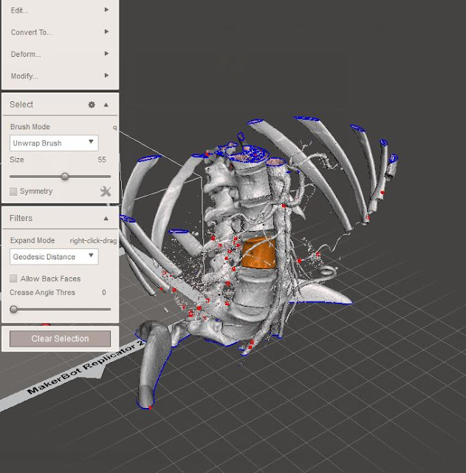The image size is (466, 473).
Task: Enable the Symmetry checkbox
Action: 13,191
